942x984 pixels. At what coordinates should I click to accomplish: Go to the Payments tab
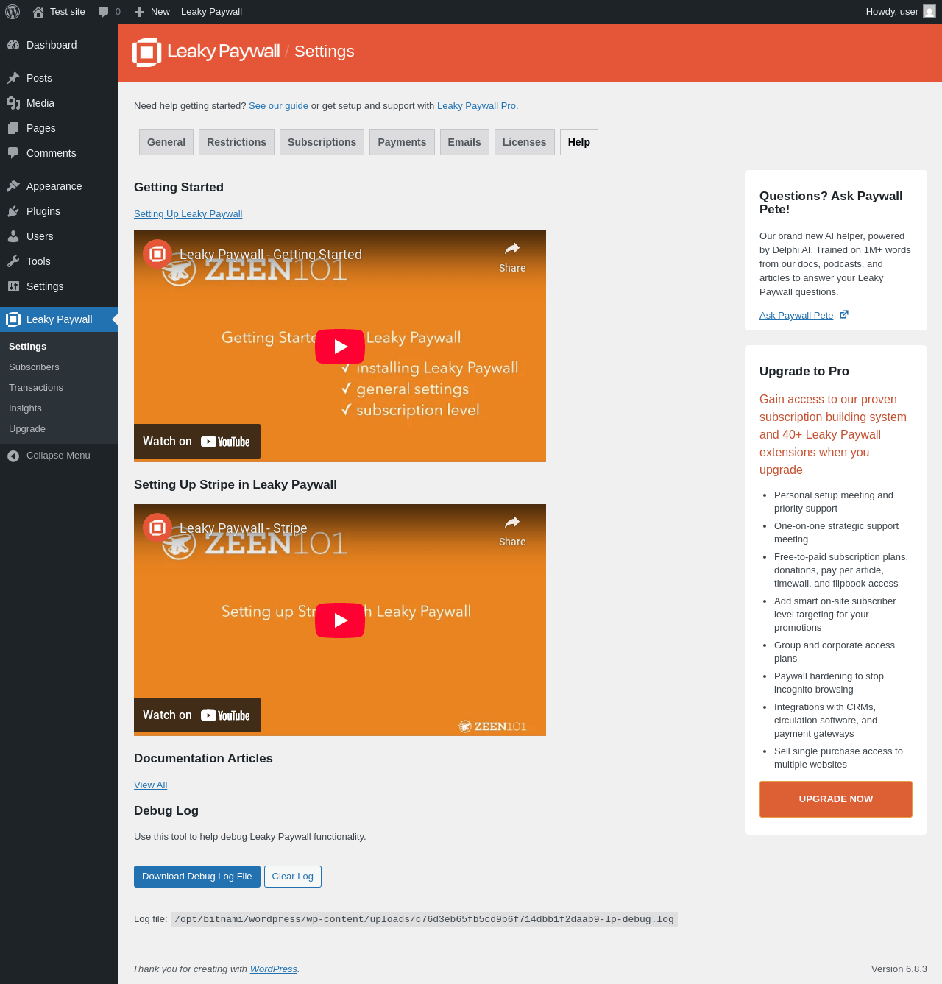[402, 142]
